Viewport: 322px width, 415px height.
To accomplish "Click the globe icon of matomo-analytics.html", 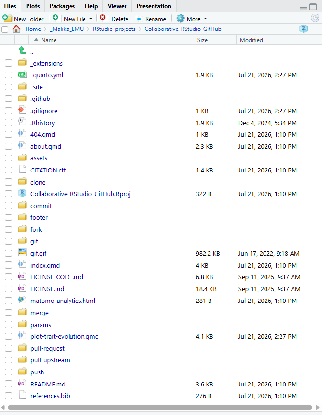I will 22,300.
